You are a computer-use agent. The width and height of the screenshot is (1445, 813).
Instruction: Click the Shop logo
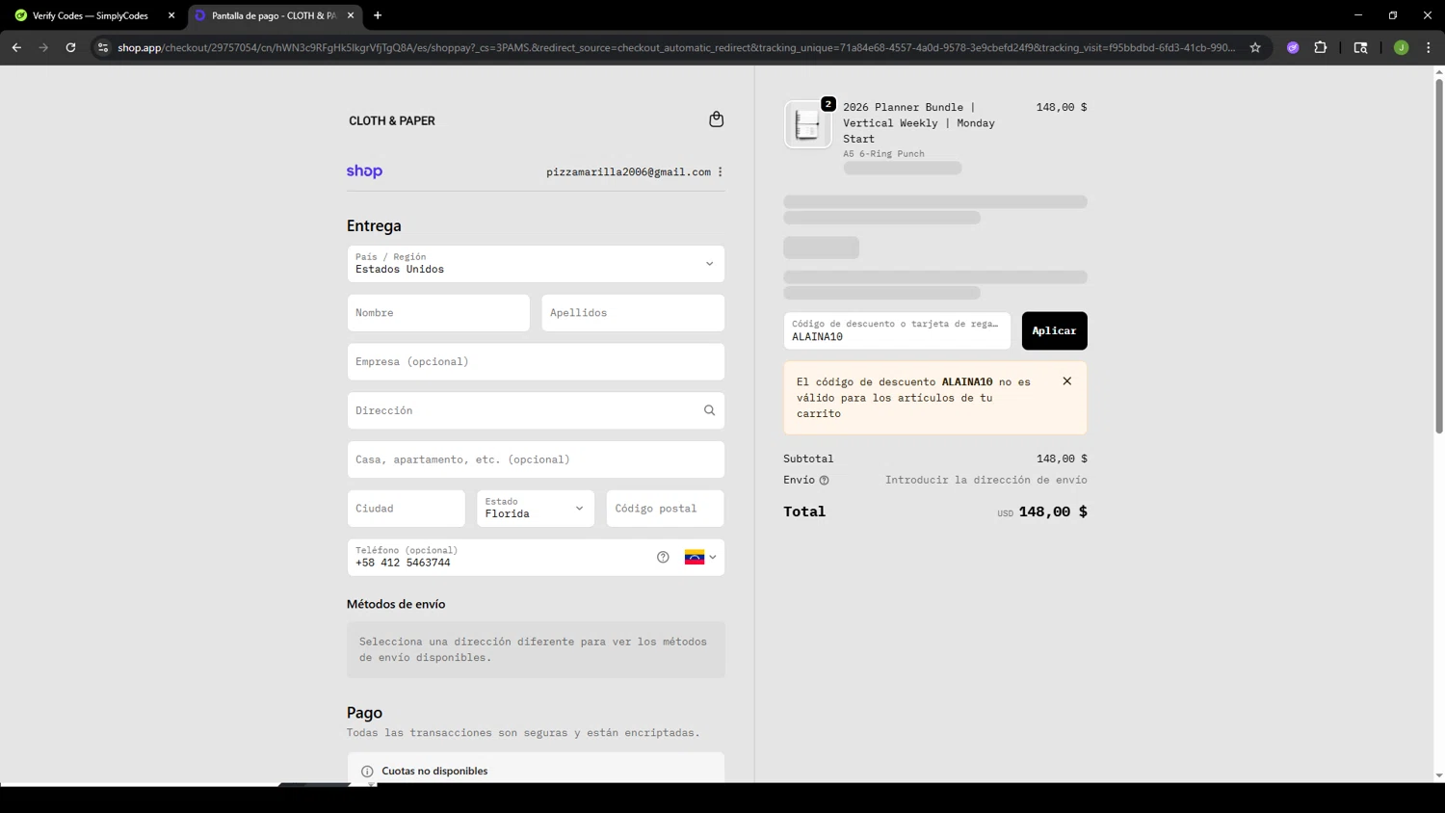click(x=364, y=170)
